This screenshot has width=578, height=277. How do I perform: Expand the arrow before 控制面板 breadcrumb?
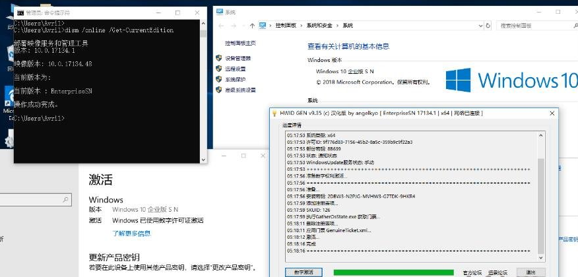tap(271, 26)
